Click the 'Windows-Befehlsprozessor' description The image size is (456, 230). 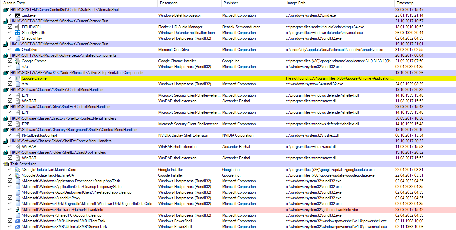[180, 15]
